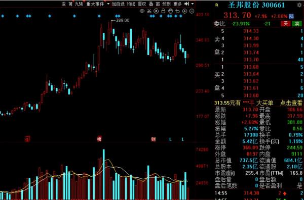This screenshot has height=200, width=304.
Task: Click the 量比 value 0.56
Action: [x=297, y=129]
